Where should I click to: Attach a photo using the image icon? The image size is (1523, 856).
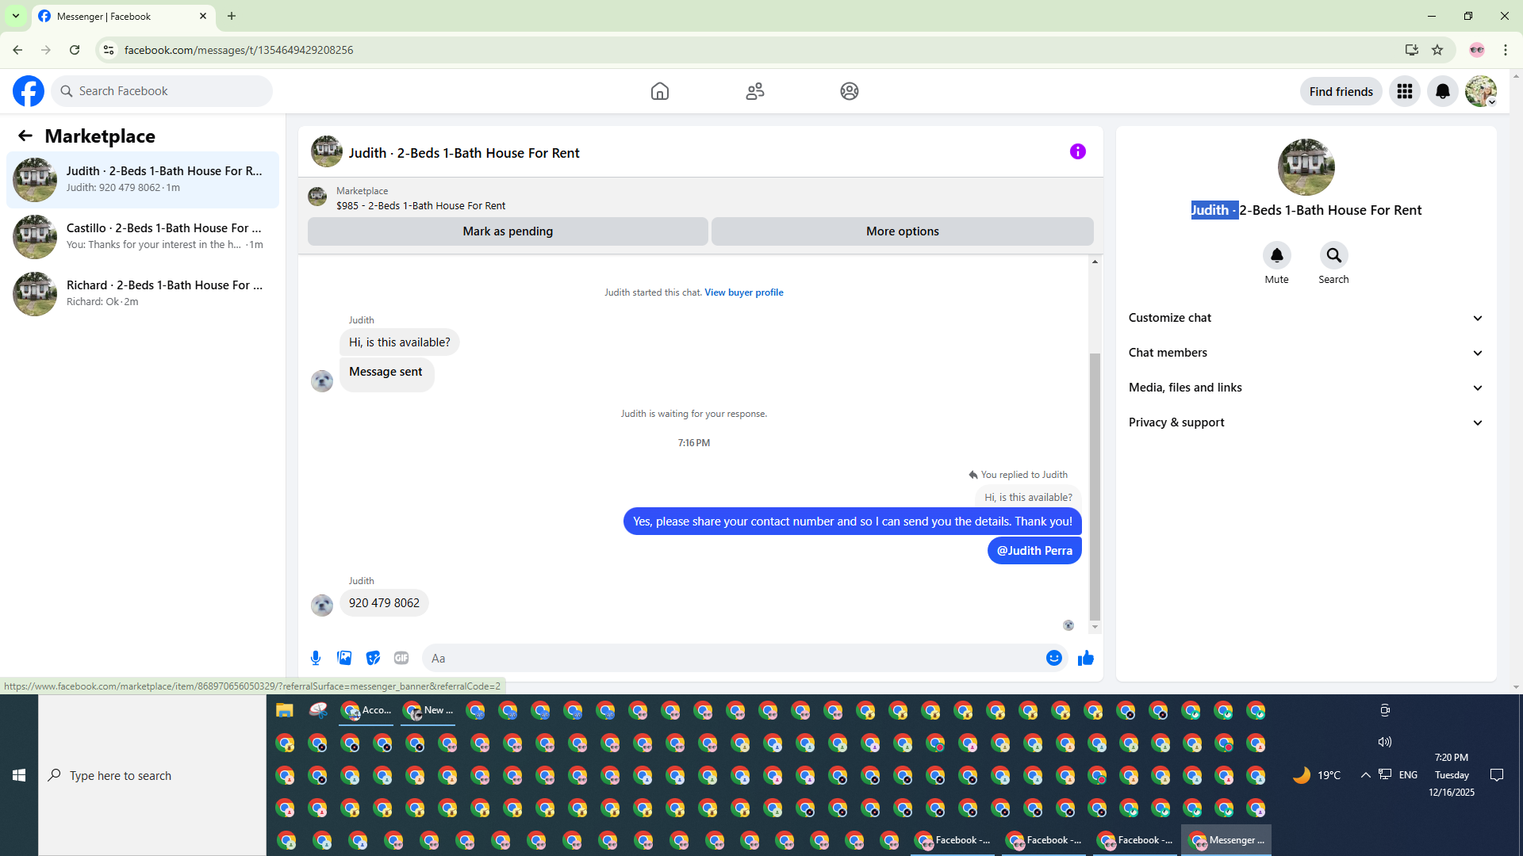[344, 658]
